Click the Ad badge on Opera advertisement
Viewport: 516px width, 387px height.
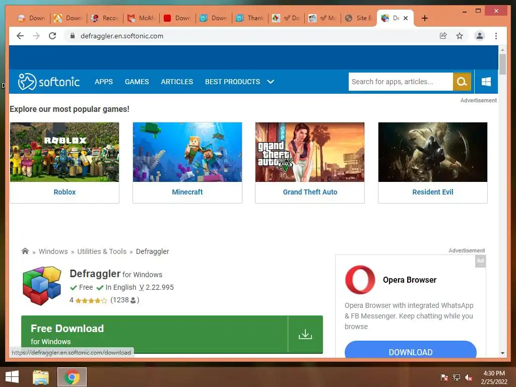tap(480, 261)
